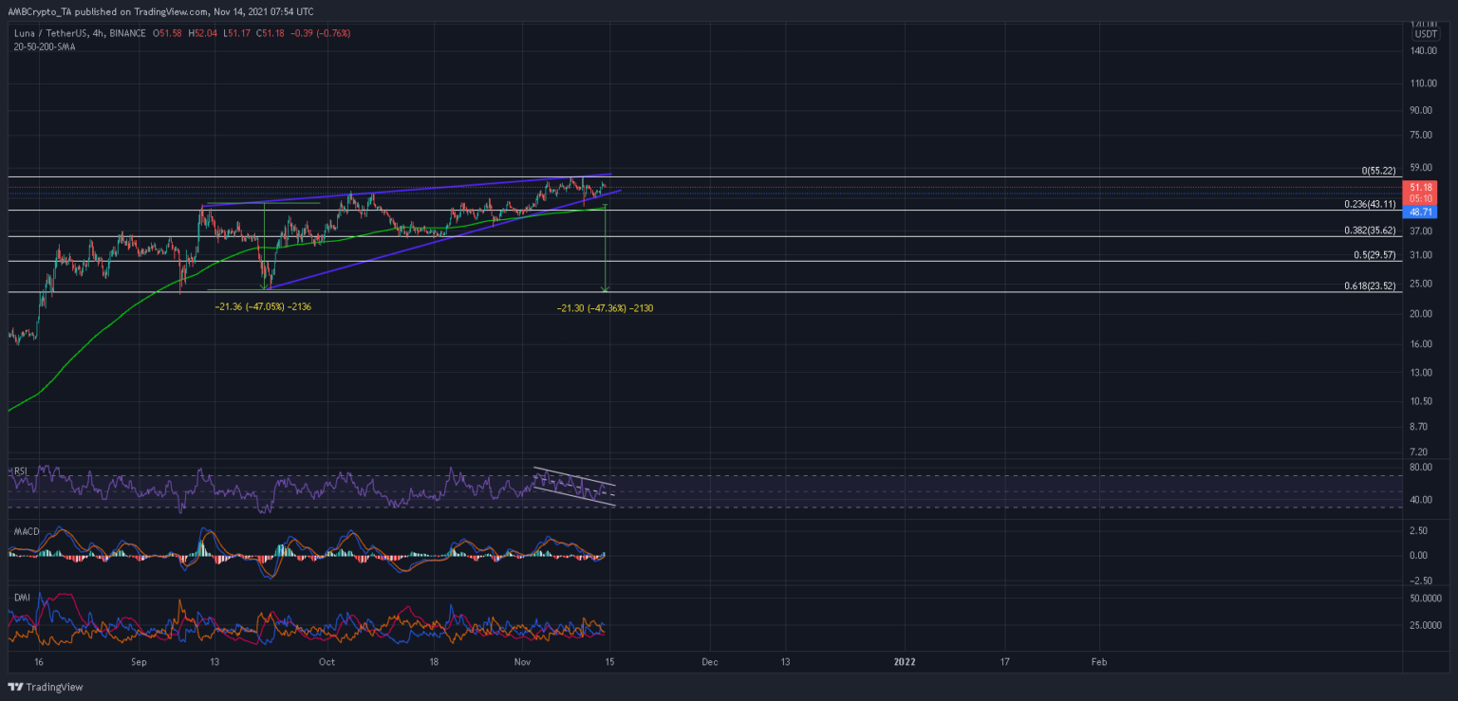This screenshot has height=701, width=1458.
Task: Select the RSI indicator pane label
Action: coord(17,470)
